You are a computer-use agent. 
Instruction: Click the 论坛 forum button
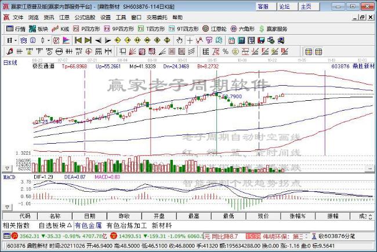click(284, 6)
